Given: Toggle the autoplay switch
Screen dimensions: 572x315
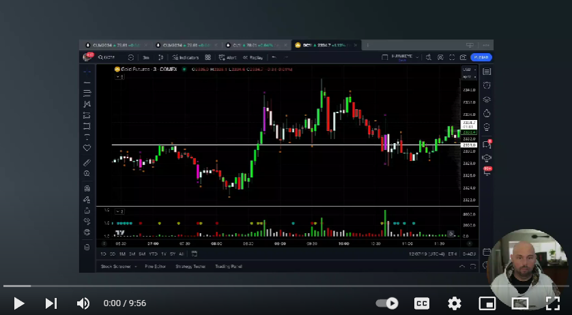Looking at the screenshot, I should tap(387, 303).
